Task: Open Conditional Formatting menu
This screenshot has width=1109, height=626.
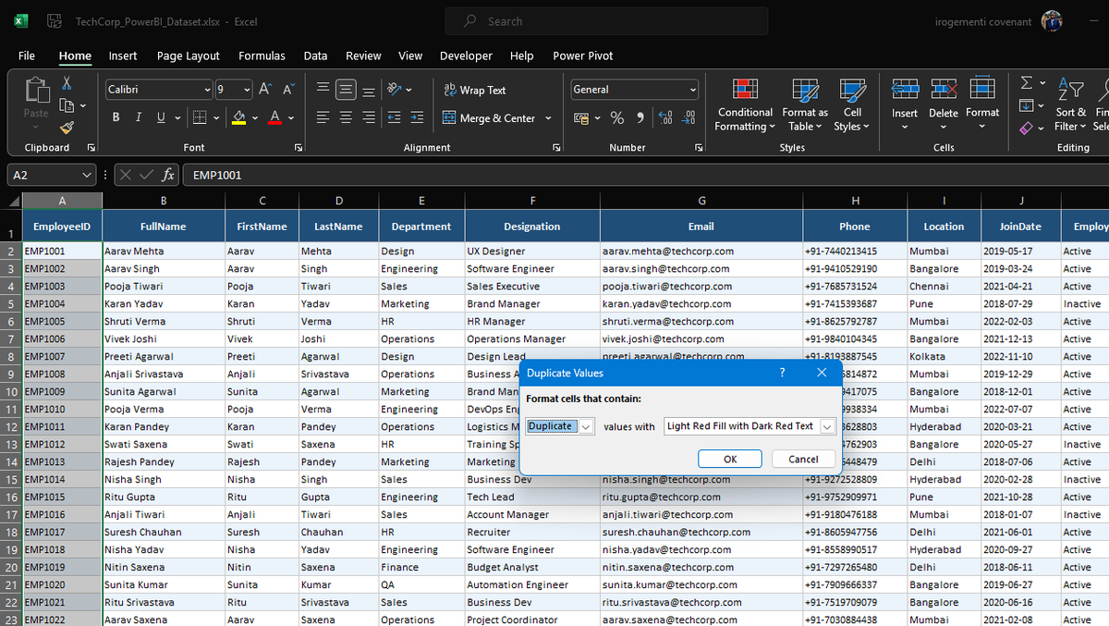Action: 745,104
